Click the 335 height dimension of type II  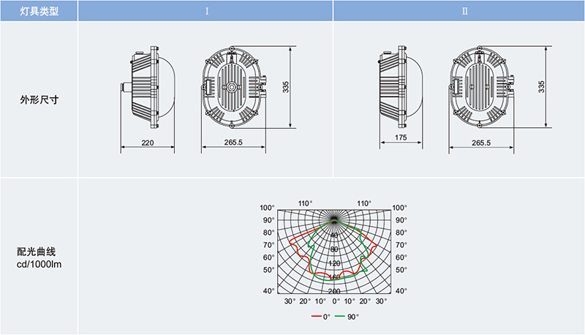pos(541,87)
